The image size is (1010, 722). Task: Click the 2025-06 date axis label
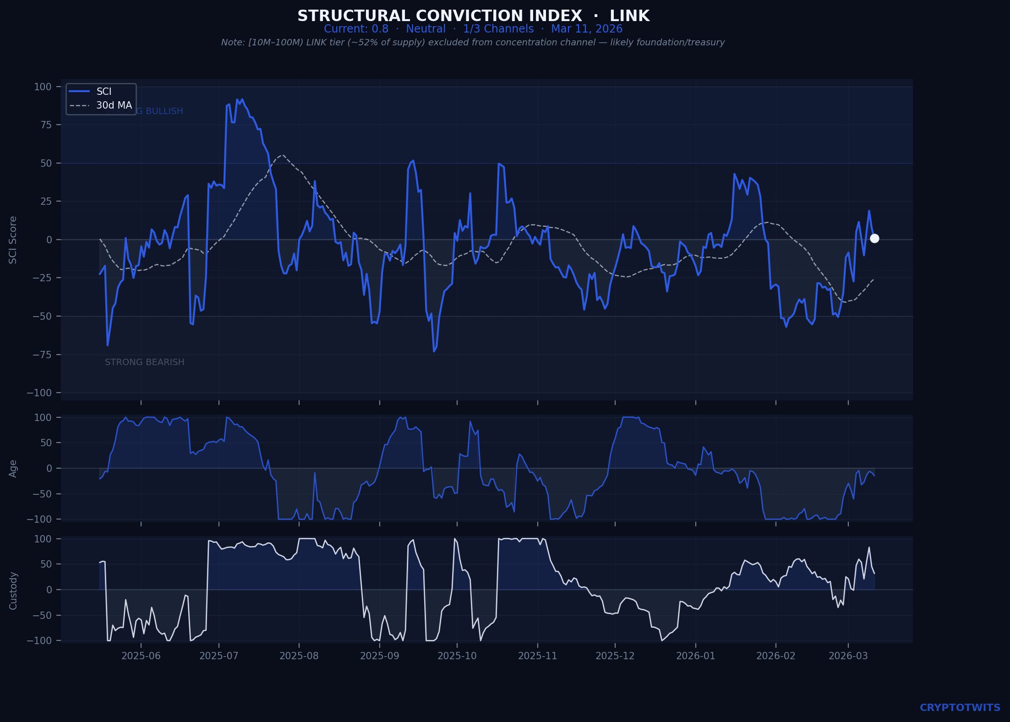point(141,656)
